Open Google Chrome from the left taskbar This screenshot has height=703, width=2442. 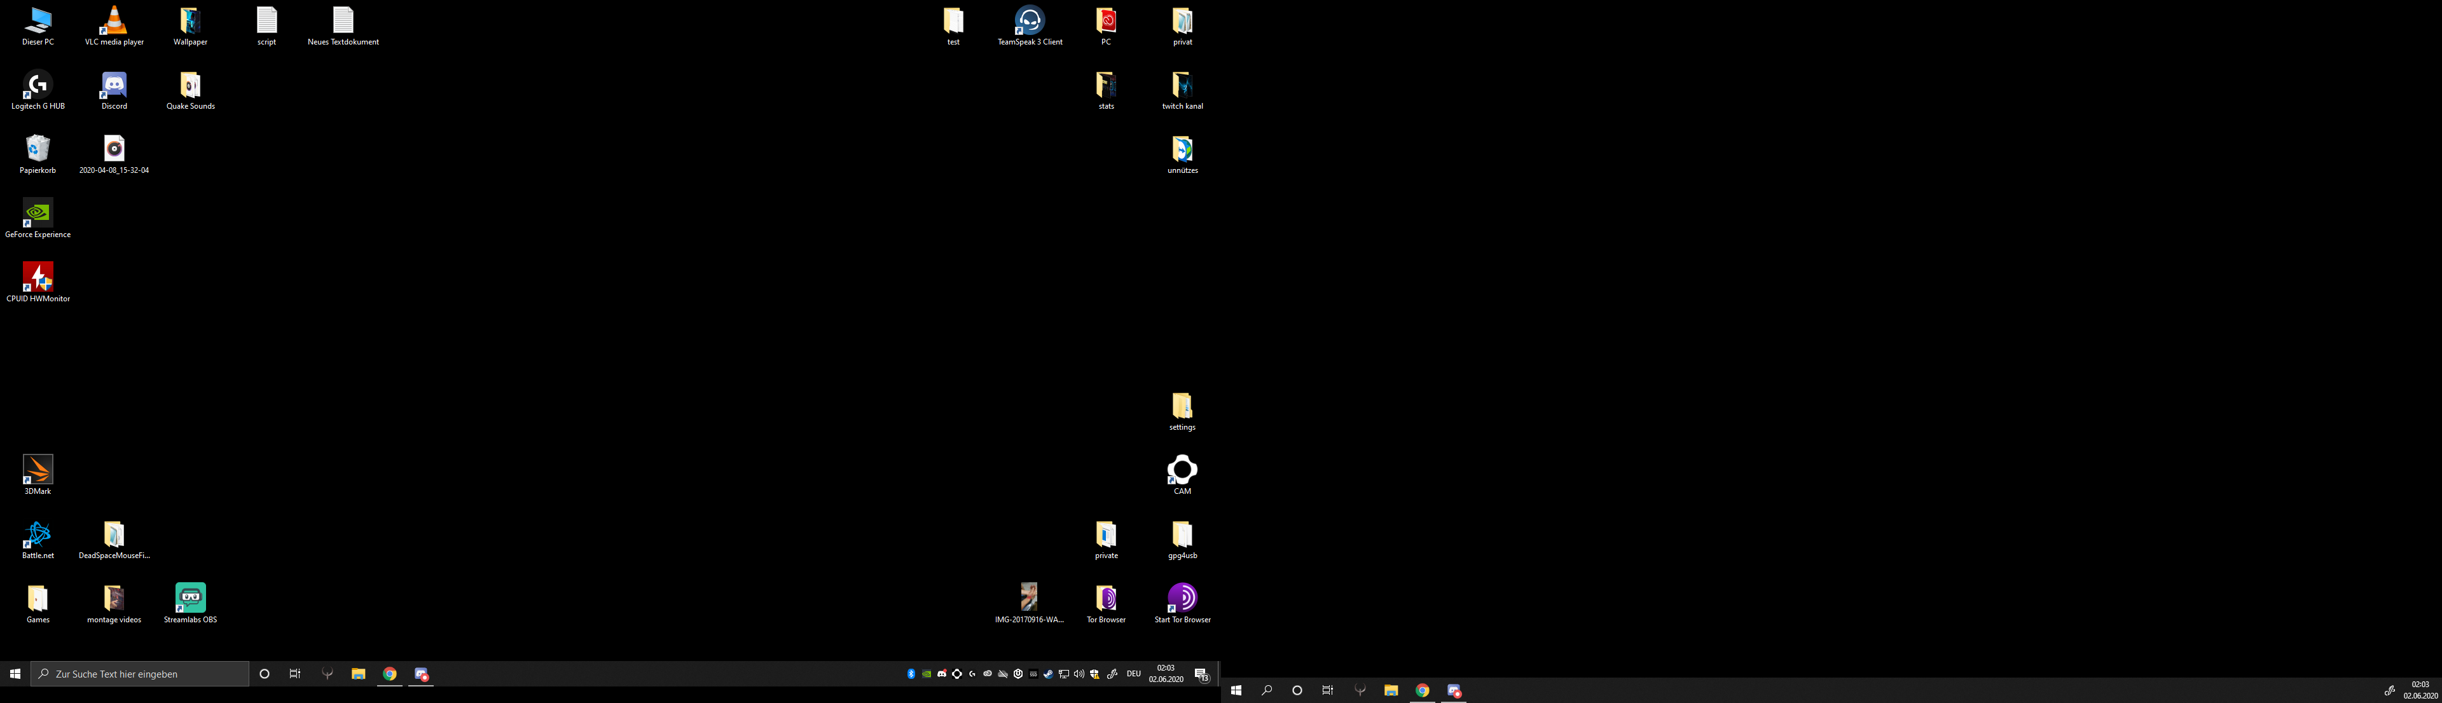tap(390, 674)
